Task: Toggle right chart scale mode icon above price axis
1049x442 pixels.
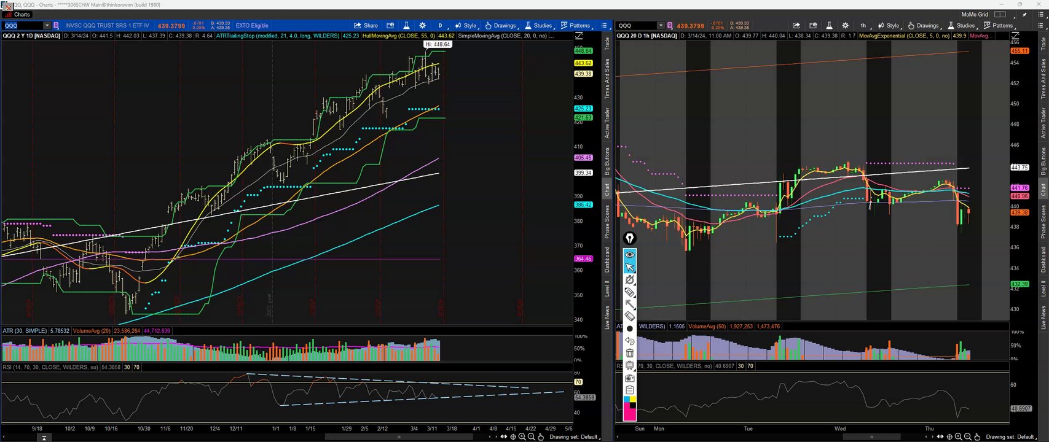Action: click(x=1016, y=36)
